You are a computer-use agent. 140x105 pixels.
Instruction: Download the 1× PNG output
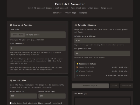pos(115,86)
